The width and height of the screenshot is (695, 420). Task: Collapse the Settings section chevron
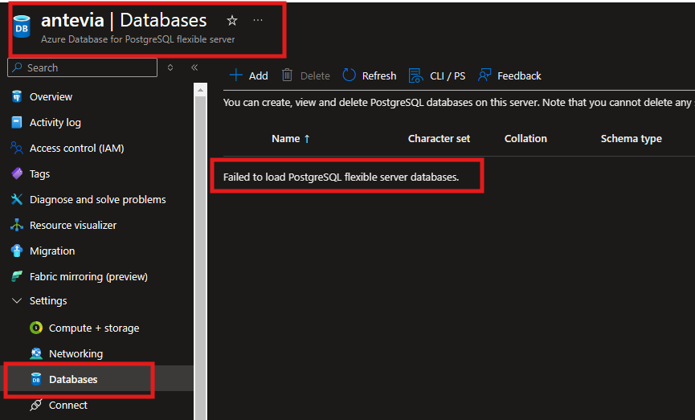tap(17, 301)
